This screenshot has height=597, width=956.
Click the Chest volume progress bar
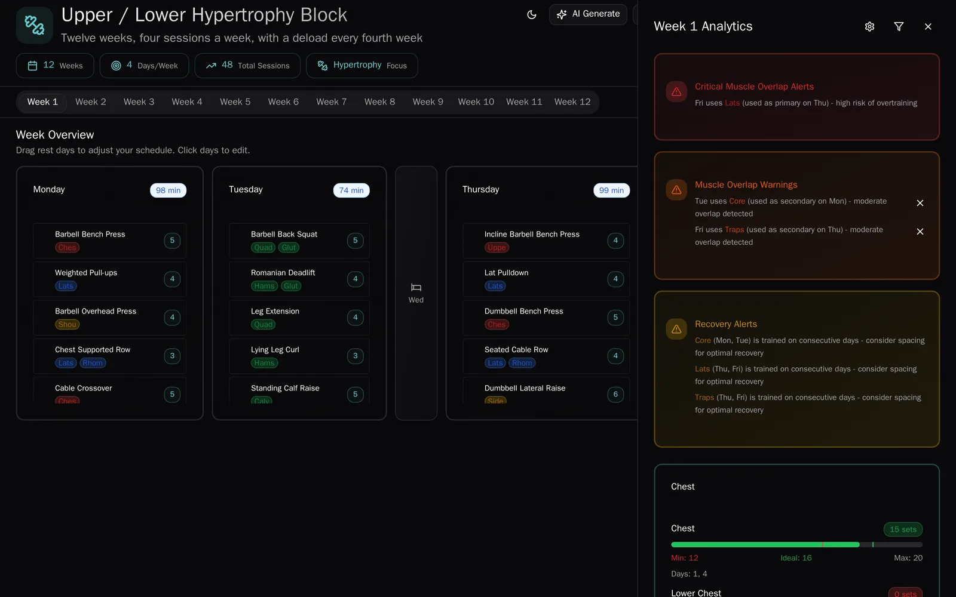point(796,544)
